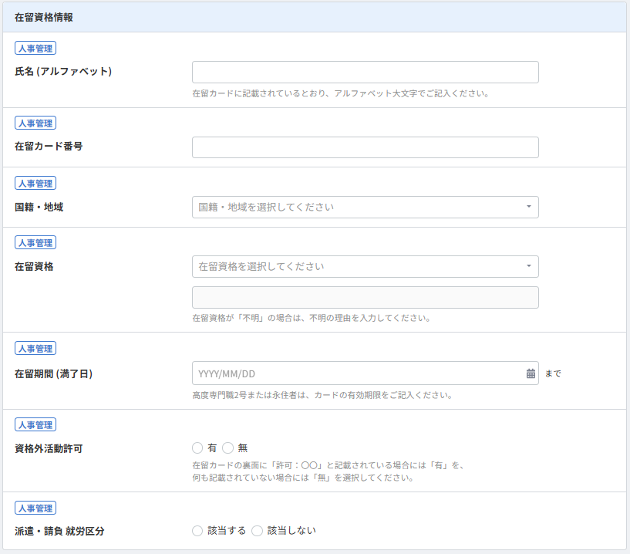Click the 人事管理 badge above 在留期間 (満了日)
This screenshot has width=630, height=554.
pyautogui.click(x=35, y=349)
